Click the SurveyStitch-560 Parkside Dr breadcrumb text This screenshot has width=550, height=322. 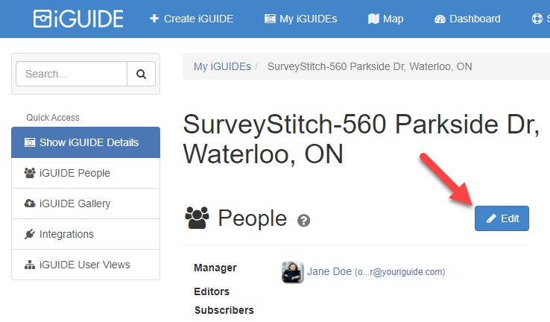tap(370, 66)
